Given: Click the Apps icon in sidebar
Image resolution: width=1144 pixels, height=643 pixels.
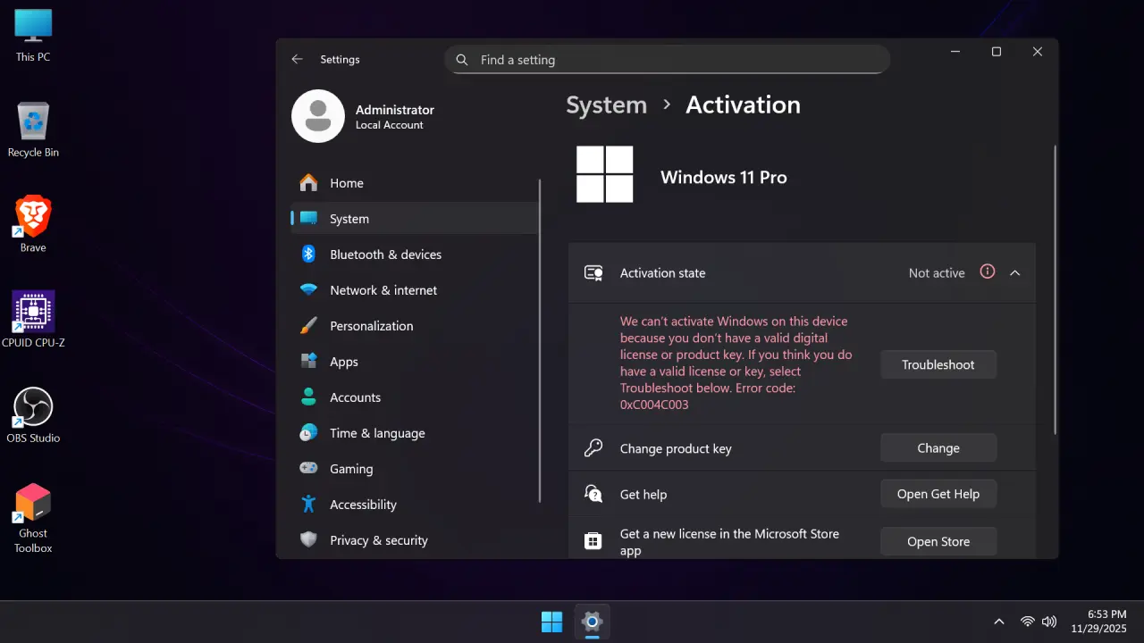Looking at the screenshot, I should [x=308, y=362].
